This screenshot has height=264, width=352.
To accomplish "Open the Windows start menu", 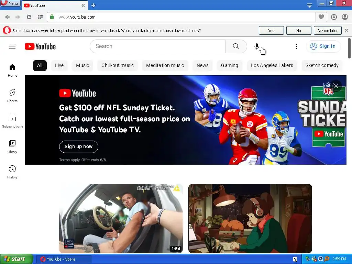I will 16,259.
